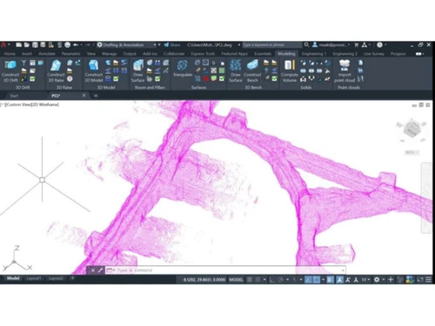The height and width of the screenshot is (326, 435).
Task: Click the Model tab at the bottom left
Action: pyautogui.click(x=13, y=278)
